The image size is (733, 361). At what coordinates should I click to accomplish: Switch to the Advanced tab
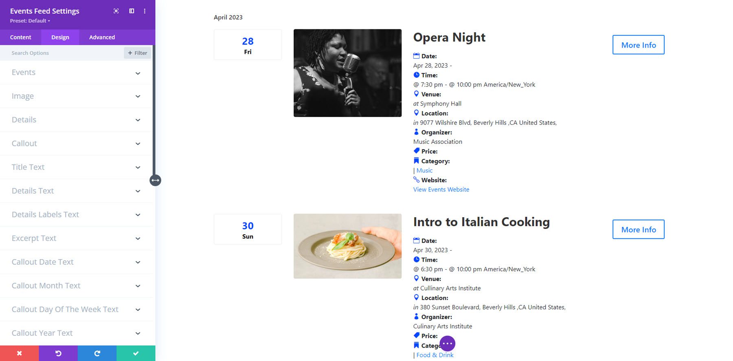[x=102, y=37]
